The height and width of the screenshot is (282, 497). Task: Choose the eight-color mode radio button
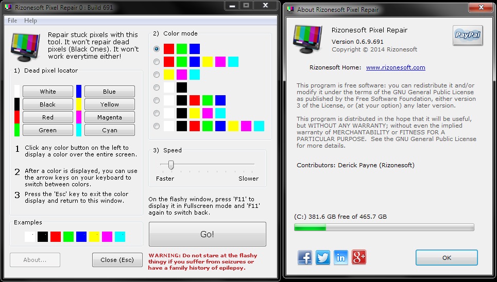157,126
